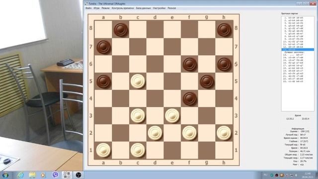Select the black piece on f6
The width and height of the screenshot is (318, 179).
[x=189, y=64]
